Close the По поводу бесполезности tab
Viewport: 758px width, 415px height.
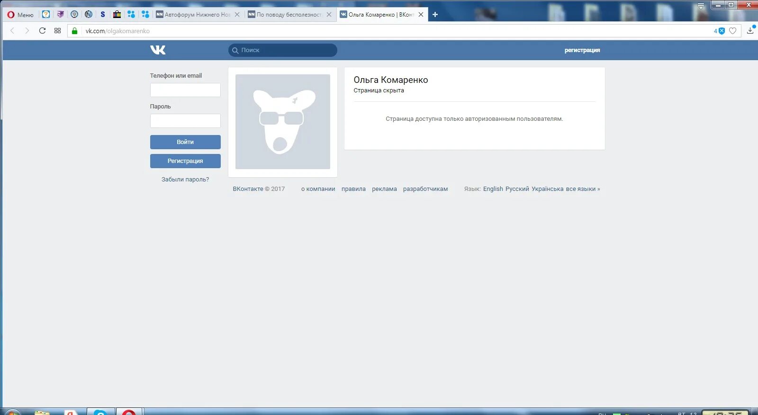tap(329, 15)
